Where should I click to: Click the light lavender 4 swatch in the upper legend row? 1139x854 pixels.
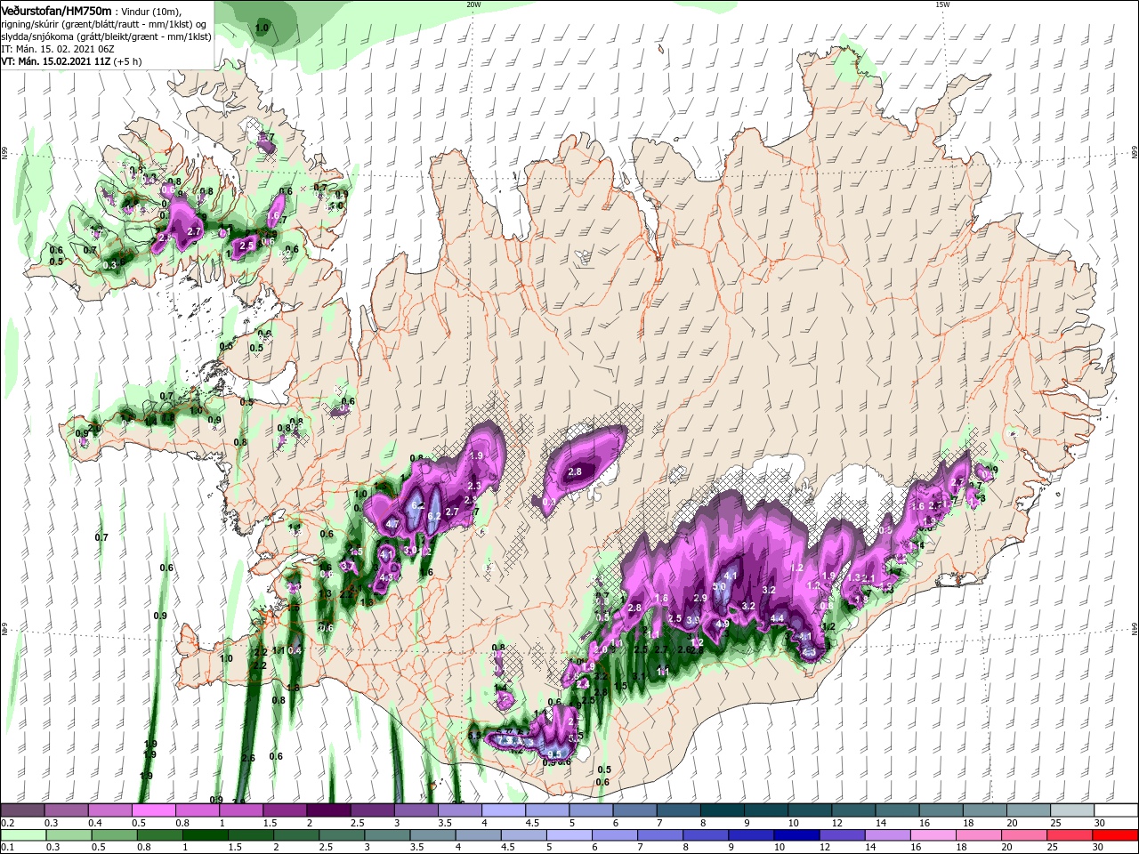pyautogui.click(x=504, y=810)
